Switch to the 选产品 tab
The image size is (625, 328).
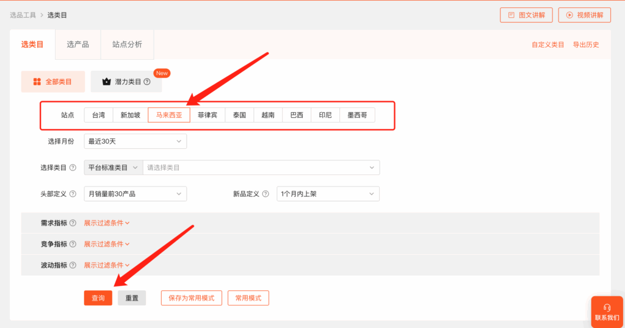[78, 45]
